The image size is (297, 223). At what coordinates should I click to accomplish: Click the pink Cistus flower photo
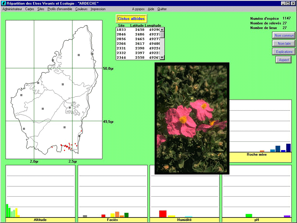point(192,118)
